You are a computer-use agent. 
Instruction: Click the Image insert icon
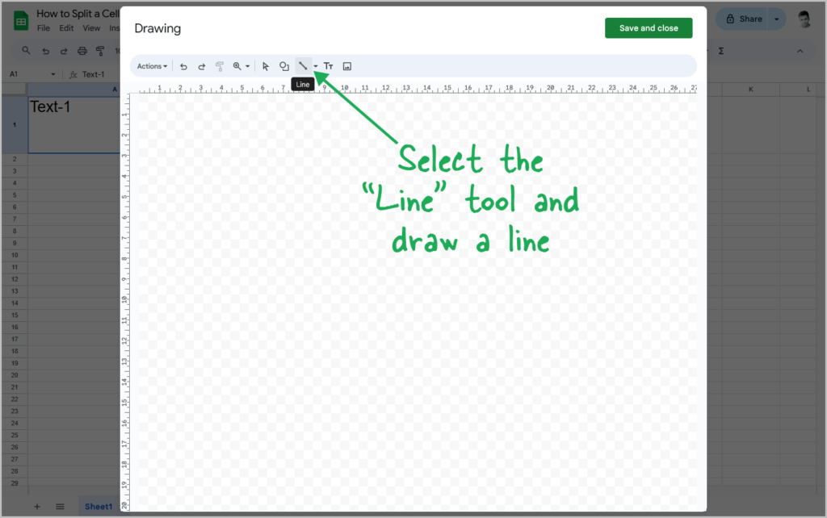[x=347, y=66]
